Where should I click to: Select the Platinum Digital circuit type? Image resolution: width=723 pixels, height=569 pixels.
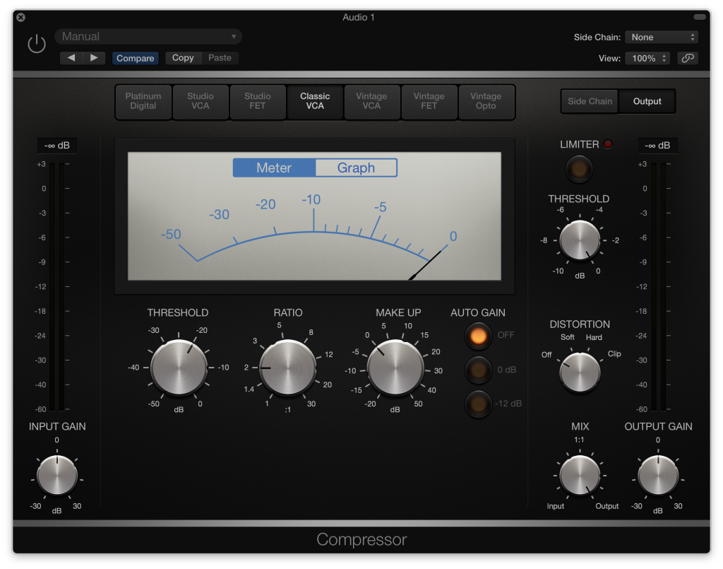(143, 102)
